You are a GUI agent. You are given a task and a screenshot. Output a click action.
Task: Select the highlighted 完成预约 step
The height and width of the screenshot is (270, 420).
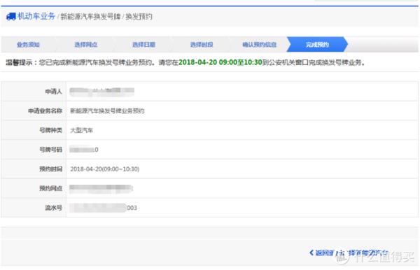coord(317,45)
